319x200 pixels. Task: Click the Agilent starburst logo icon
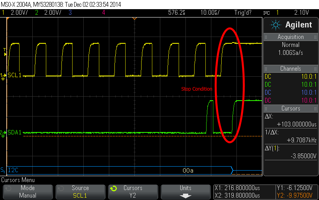[x=276, y=25]
